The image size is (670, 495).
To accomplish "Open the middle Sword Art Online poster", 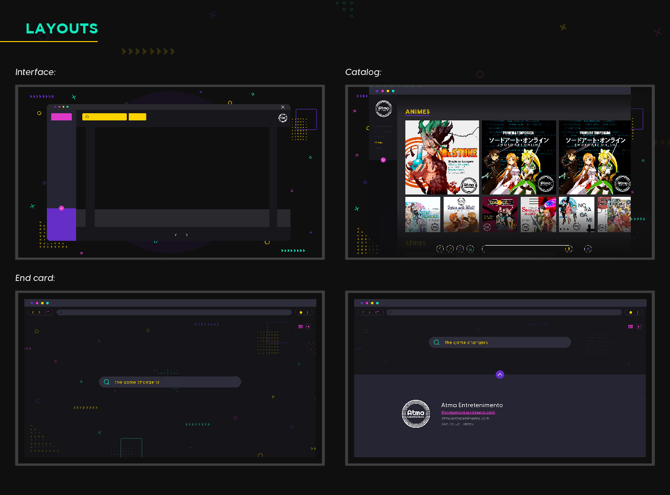I will click(x=519, y=157).
